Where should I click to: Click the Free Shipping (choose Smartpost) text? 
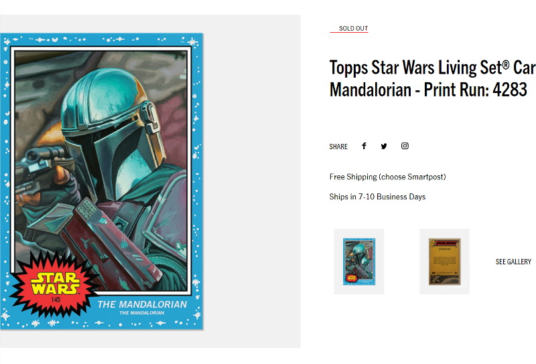388,177
